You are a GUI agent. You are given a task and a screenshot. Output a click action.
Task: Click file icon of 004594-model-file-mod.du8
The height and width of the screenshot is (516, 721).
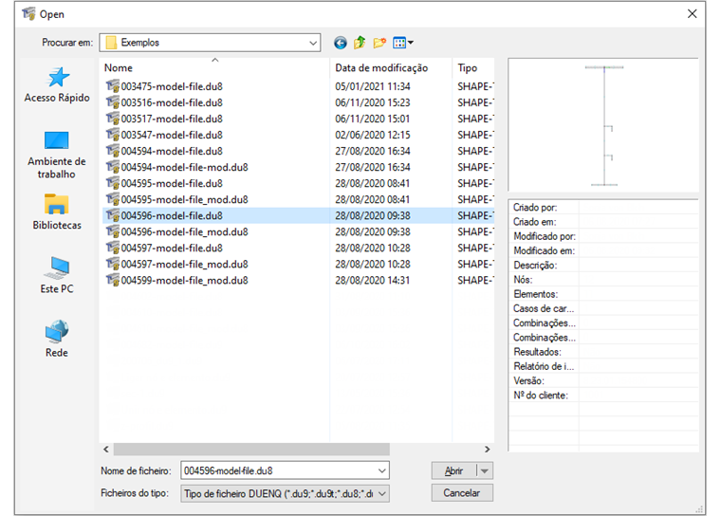113,167
